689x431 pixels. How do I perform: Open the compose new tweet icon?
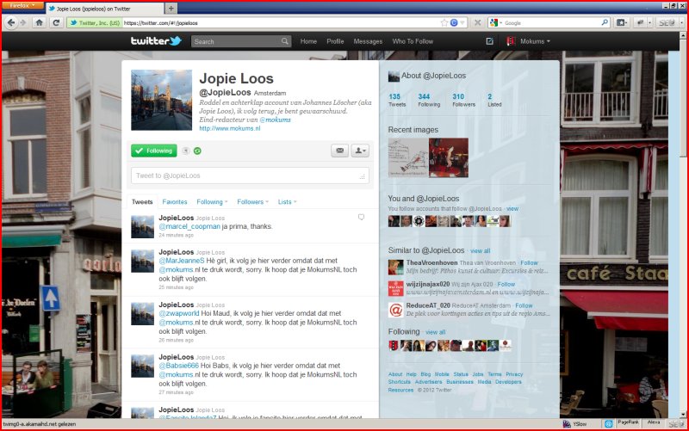pos(489,41)
